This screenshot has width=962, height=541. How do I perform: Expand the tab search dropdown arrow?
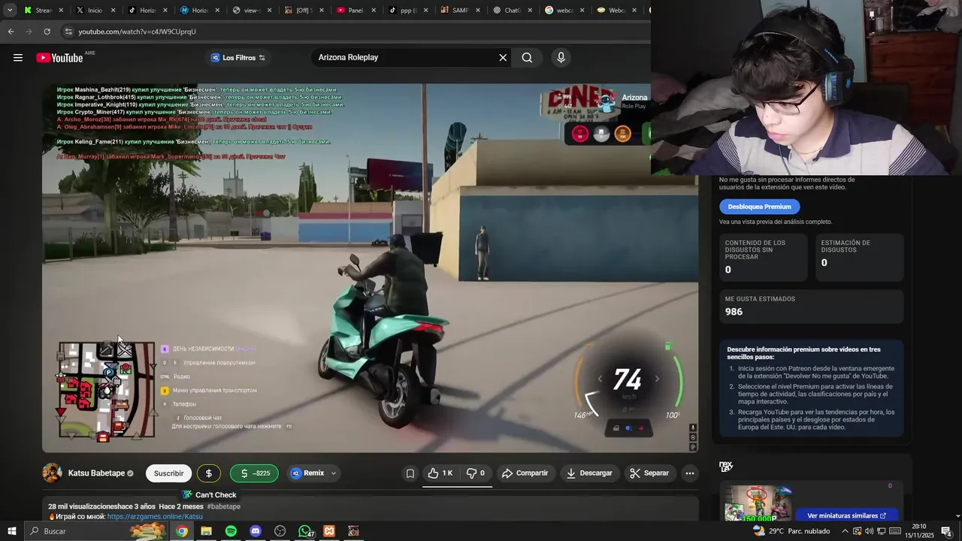tap(9, 11)
